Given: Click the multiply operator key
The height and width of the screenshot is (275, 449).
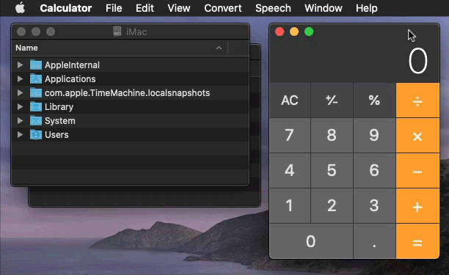Looking at the screenshot, I should click(x=417, y=136).
